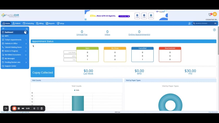The height and width of the screenshot is (123, 219).
Task: Open the Scheduling menu
Action: (28, 23)
